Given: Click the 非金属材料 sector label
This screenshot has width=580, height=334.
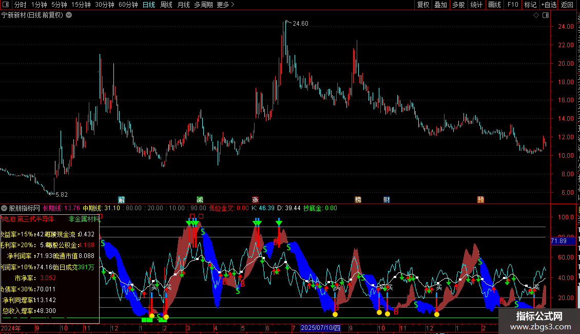Looking at the screenshot, I should pyautogui.click(x=84, y=219).
